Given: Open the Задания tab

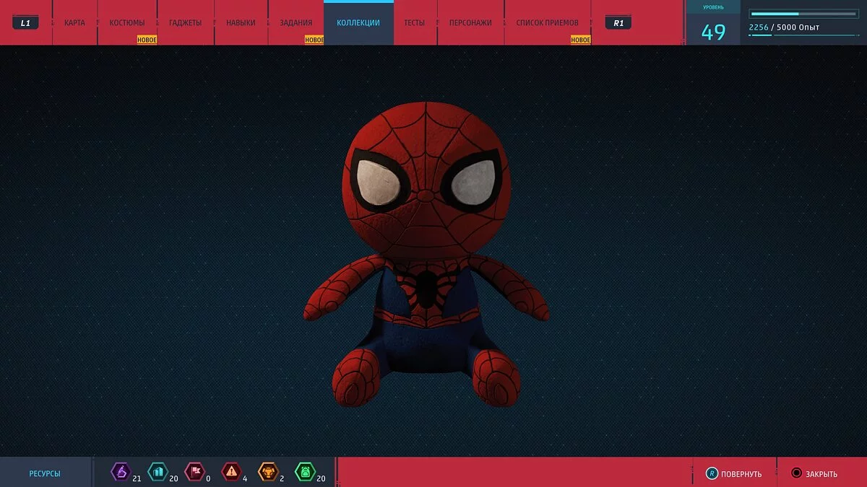Looking at the screenshot, I should [296, 23].
